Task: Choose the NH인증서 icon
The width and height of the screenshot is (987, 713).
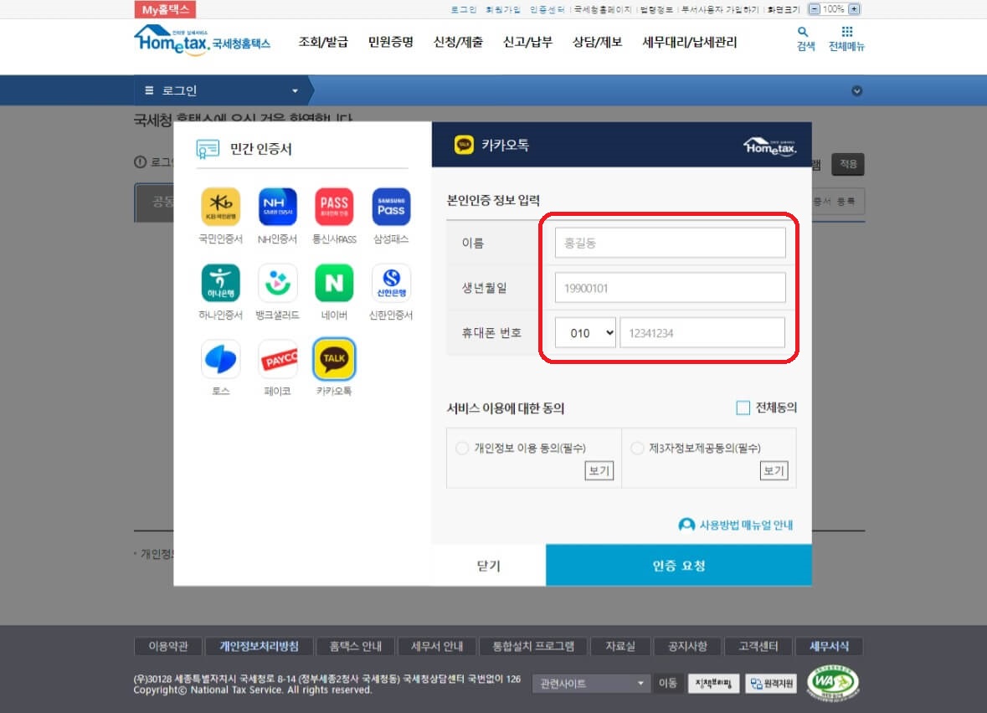Action: click(277, 207)
